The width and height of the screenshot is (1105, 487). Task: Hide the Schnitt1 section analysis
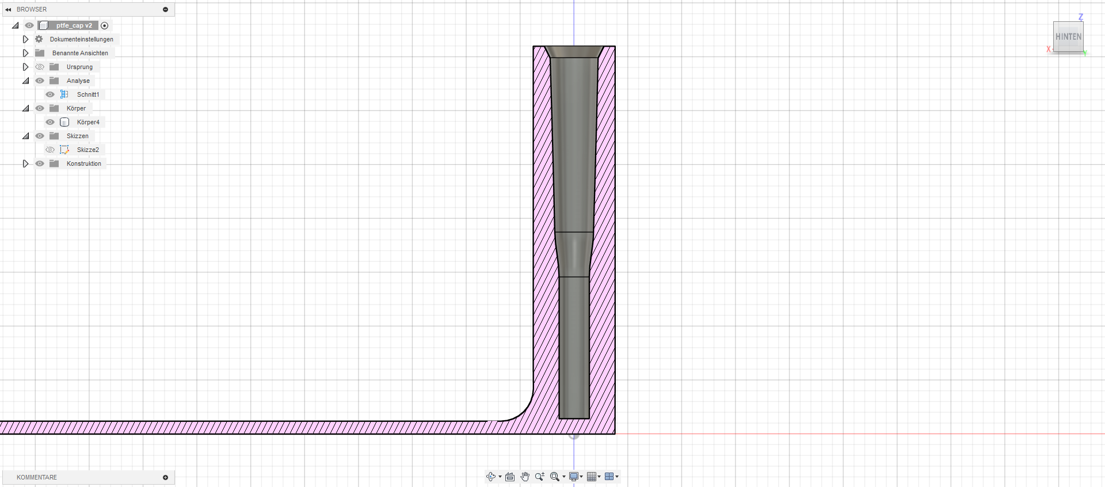tap(50, 94)
